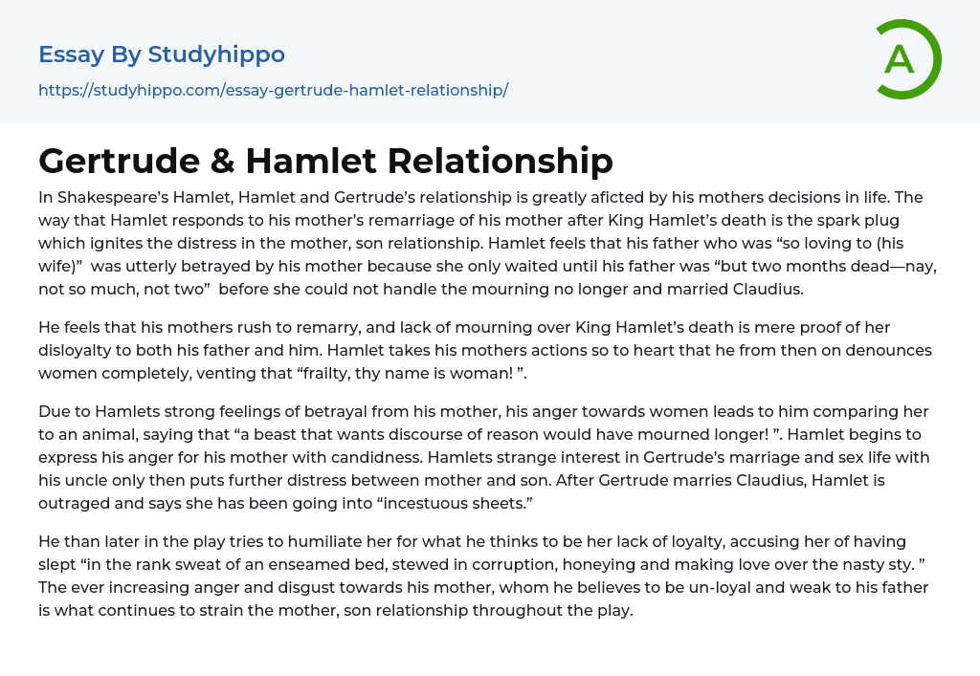Click the word "Studyhippo" in the header
Viewport: 980px width, 676px height.
point(216,55)
